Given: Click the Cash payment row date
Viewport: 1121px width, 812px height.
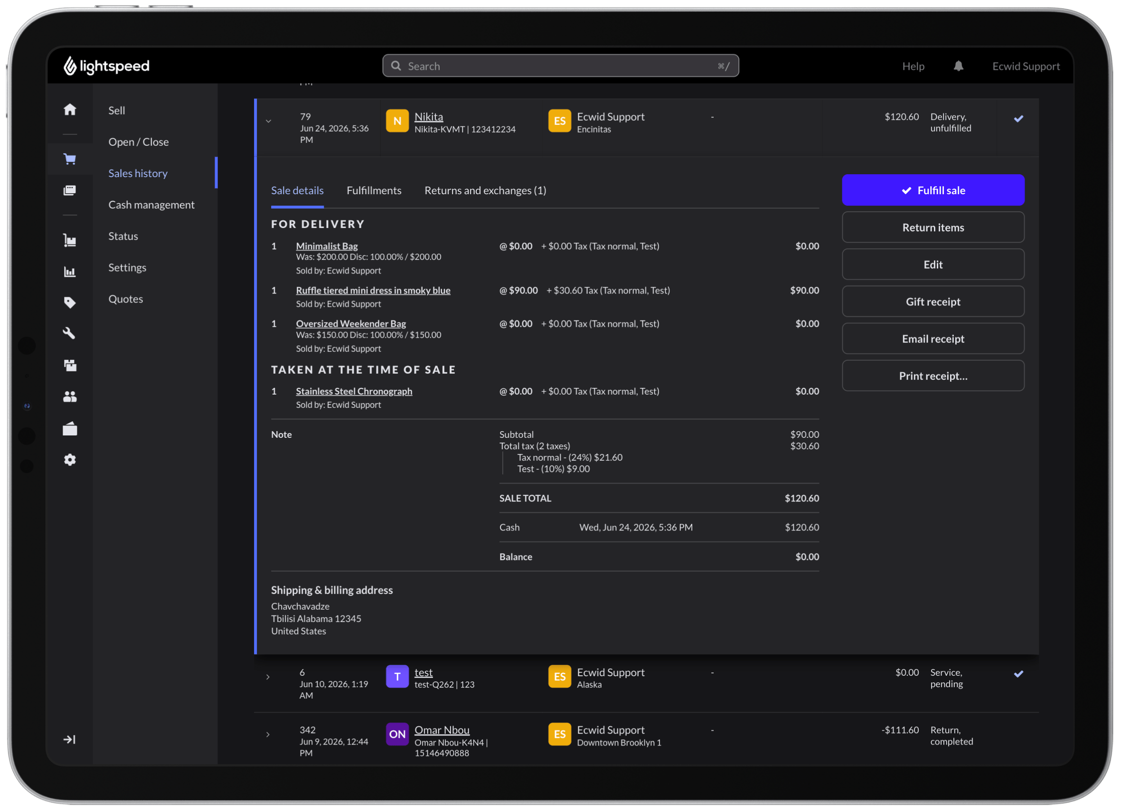Looking at the screenshot, I should (x=636, y=528).
